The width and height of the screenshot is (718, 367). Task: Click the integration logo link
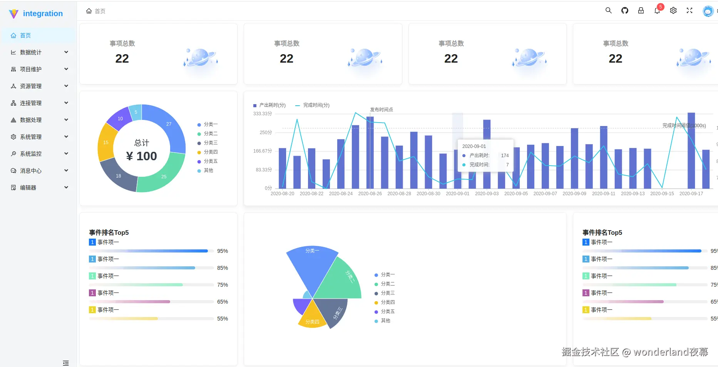click(37, 13)
